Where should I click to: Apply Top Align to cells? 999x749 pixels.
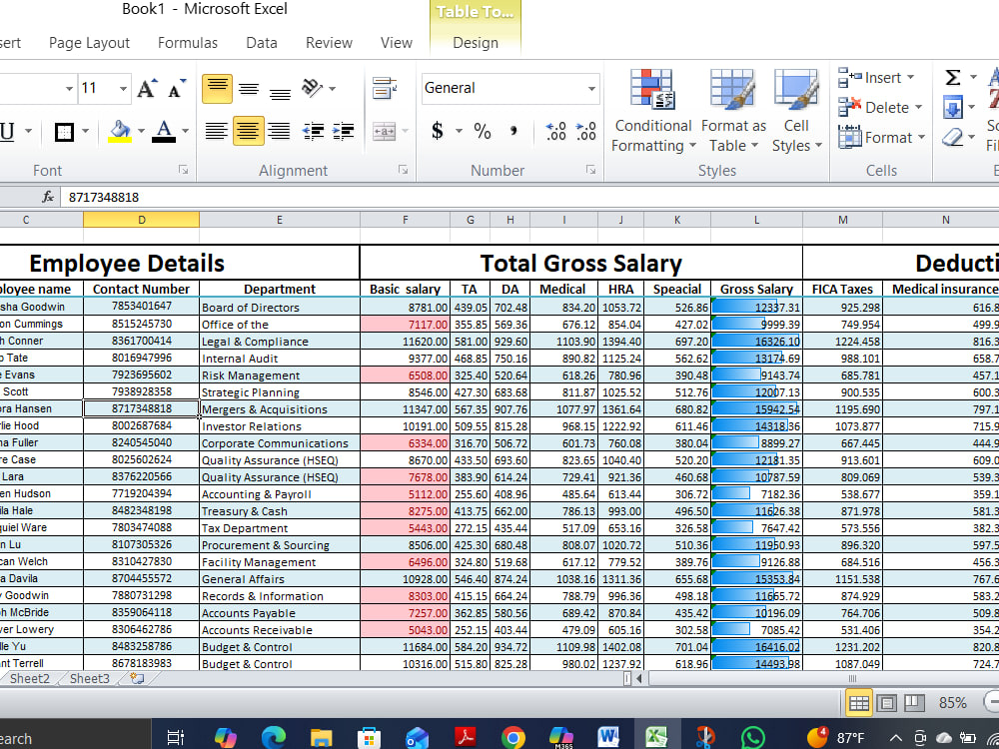pyautogui.click(x=217, y=89)
